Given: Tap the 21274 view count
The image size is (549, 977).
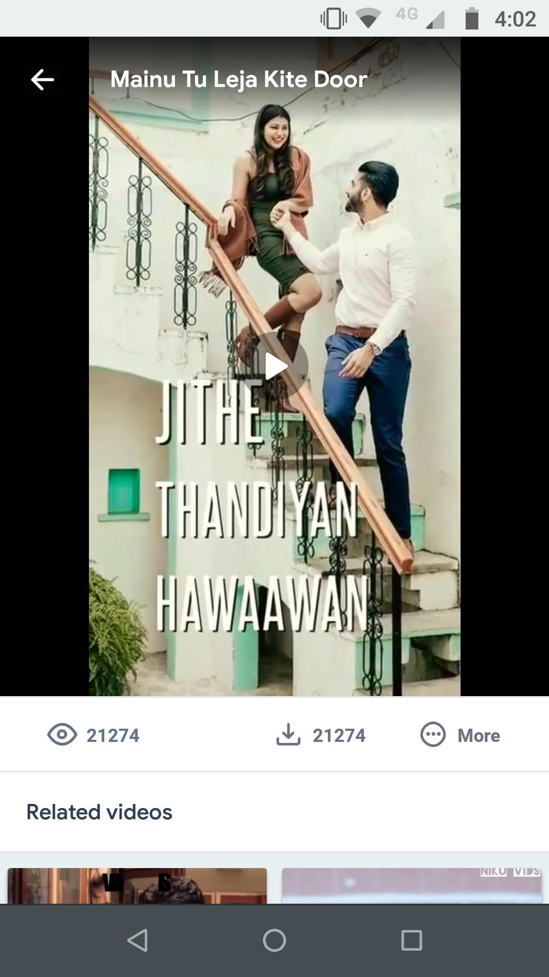Looking at the screenshot, I should (113, 735).
